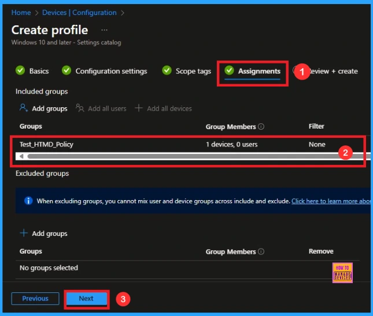Click the green checkmark beside Scope tags
Screen dimensions: 373x316
pos(167,70)
